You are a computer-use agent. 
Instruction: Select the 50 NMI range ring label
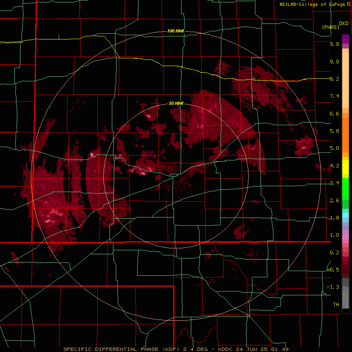click(x=176, y=103)
